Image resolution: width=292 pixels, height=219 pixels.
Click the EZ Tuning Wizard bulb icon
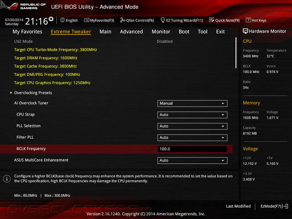[x=162, y=20]
